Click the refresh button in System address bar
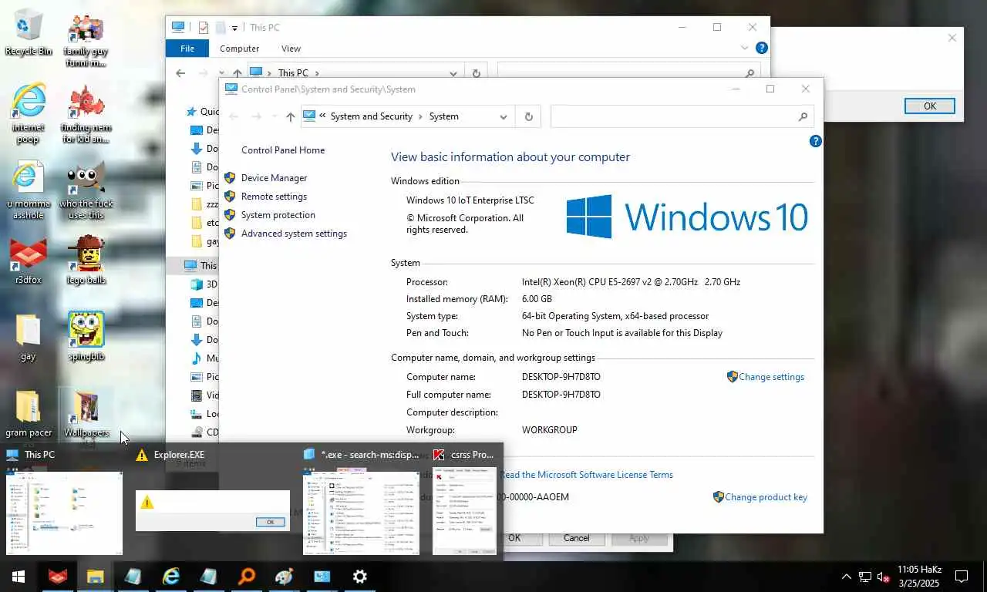This screenshot has width=987, height=592. point(528,116)
